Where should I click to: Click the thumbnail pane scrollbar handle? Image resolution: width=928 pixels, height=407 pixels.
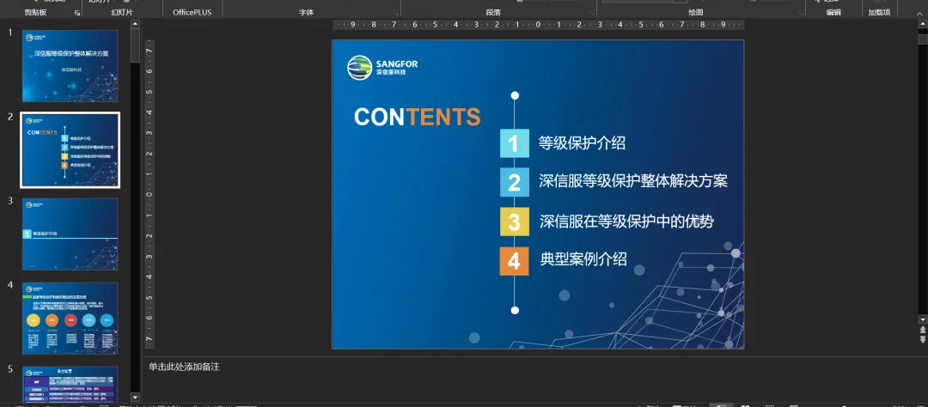pos(135,46)
